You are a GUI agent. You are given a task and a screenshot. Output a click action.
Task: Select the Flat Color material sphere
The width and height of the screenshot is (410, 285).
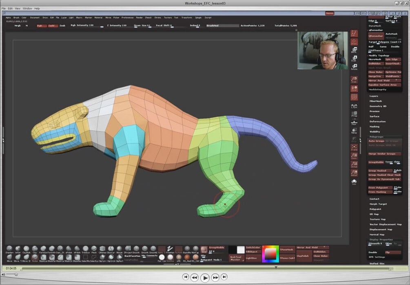(x=162, y=258)
